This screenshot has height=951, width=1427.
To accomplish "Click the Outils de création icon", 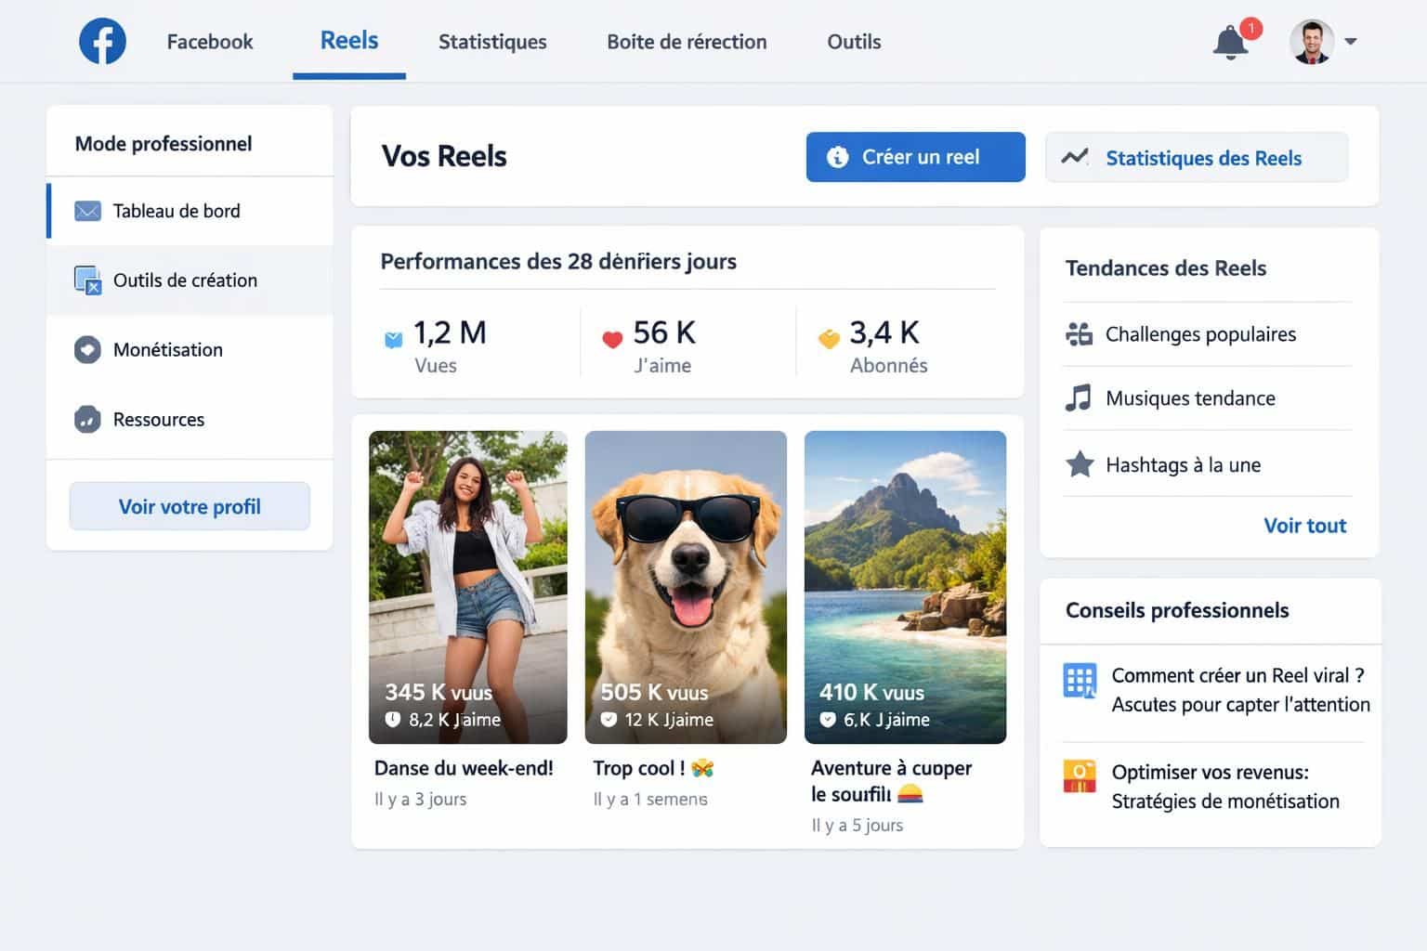I will [85, 280].
